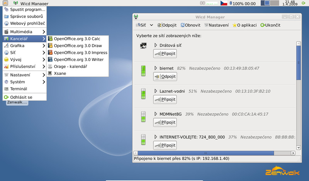The height and width of the screenshot is (181, 309).
Task: Click the scroll down arrow in network list
Action: [298, 147]
